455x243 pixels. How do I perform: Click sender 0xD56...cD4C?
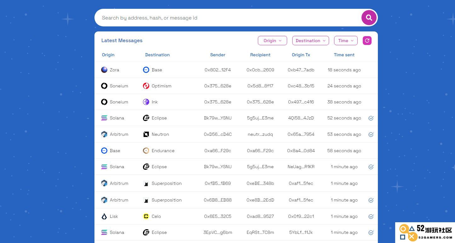[x=218, y=134]
